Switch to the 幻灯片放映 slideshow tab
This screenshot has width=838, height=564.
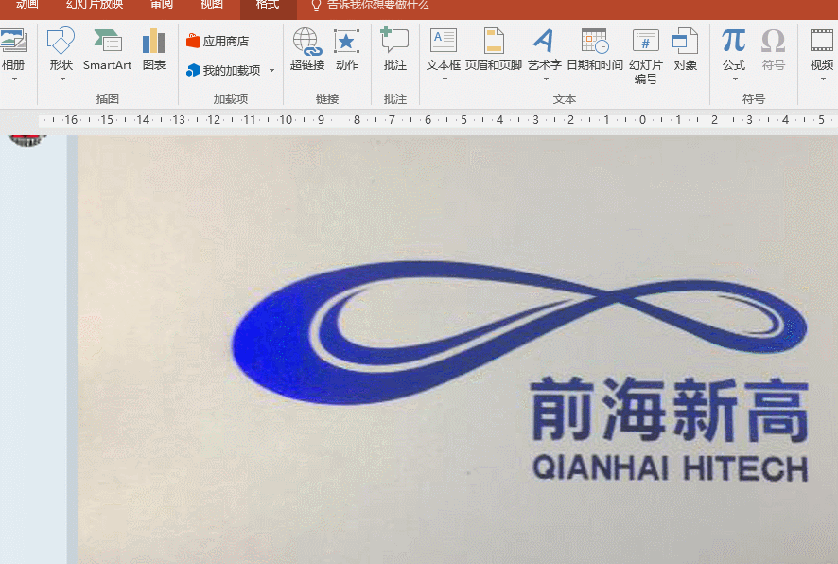[95, 6]
